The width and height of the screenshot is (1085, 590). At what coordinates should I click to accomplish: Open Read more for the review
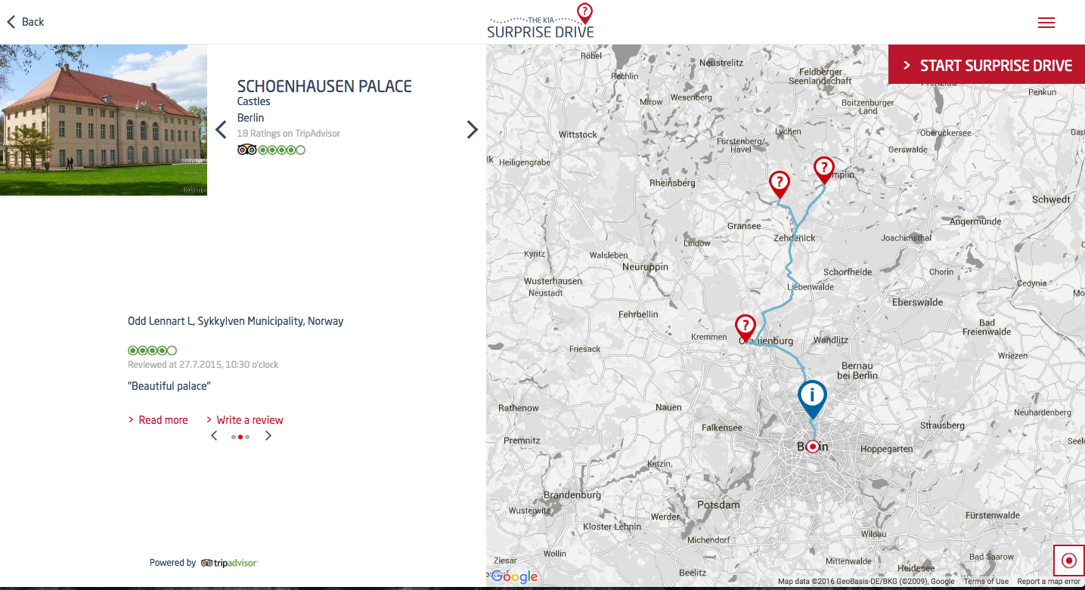[158, 420]
